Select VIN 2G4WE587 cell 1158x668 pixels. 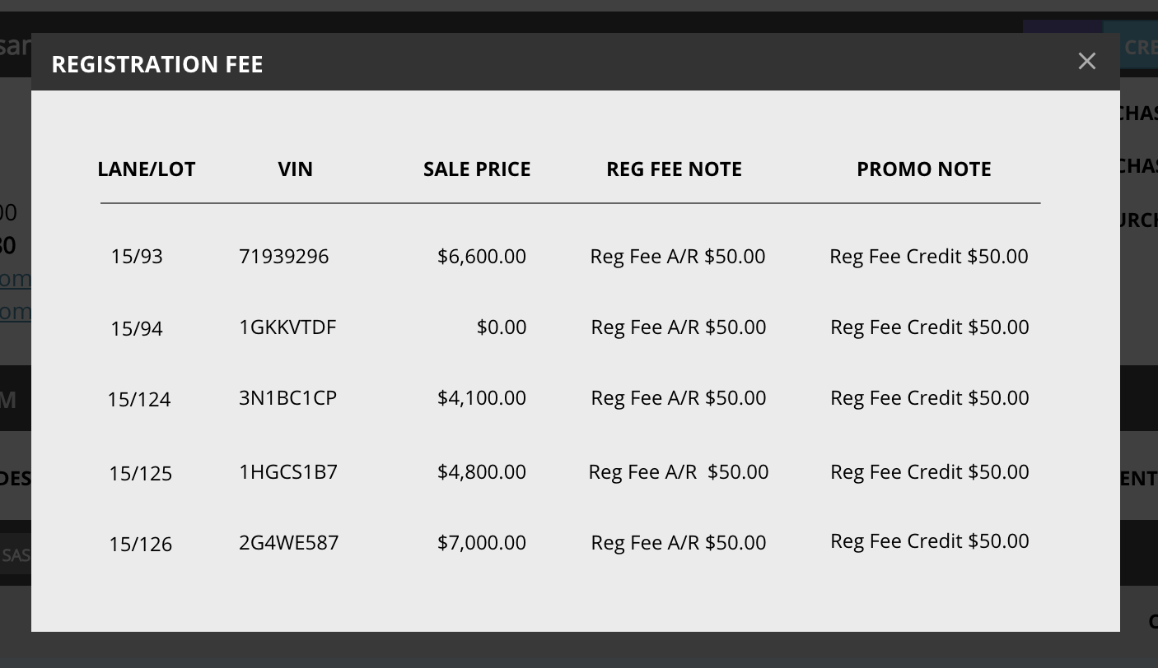[288, 543]
